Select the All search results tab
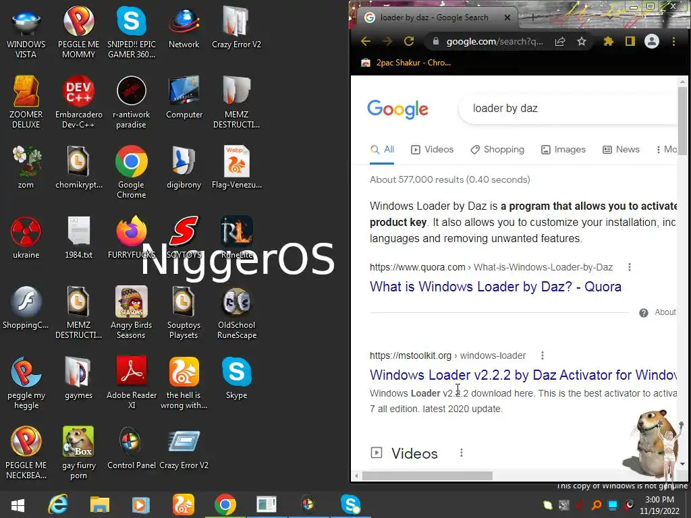691x518 pixels. click(382, 149)
